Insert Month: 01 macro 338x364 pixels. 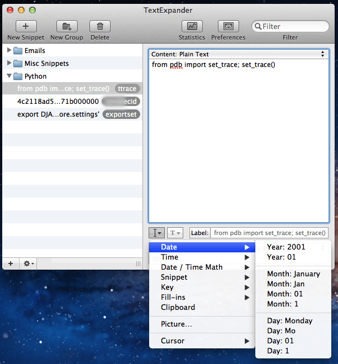tap(293, 294)
